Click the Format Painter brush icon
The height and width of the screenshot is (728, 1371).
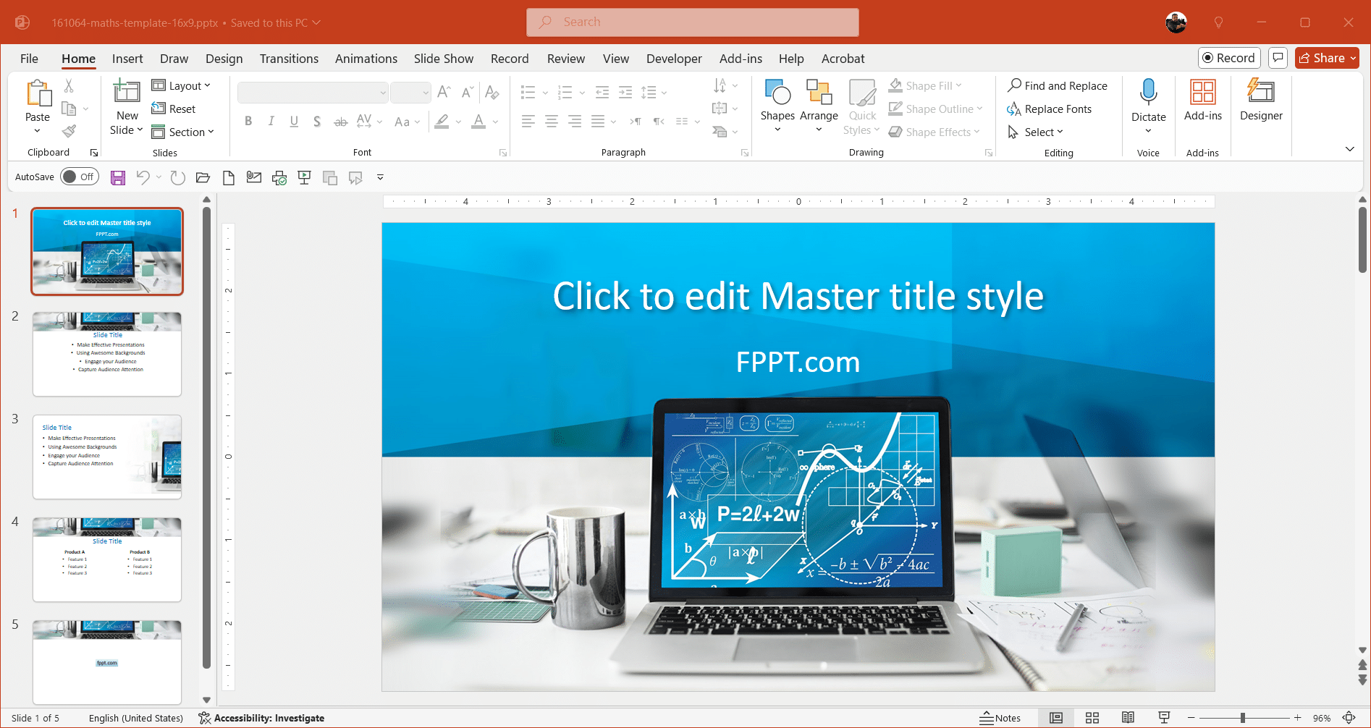[x=69, y=132]
